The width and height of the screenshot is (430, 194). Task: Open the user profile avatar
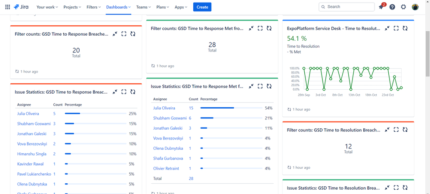[x=415, y=7]
